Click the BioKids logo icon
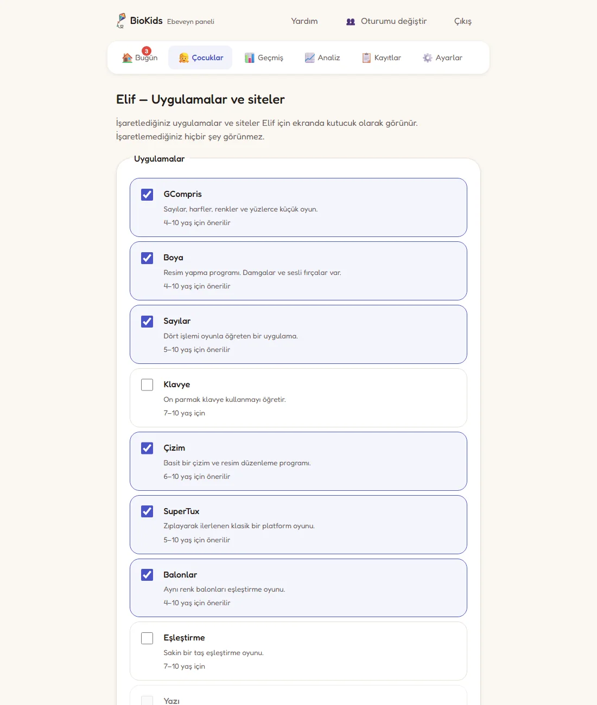The image size is (597, 705). click(x=121, y=21)
